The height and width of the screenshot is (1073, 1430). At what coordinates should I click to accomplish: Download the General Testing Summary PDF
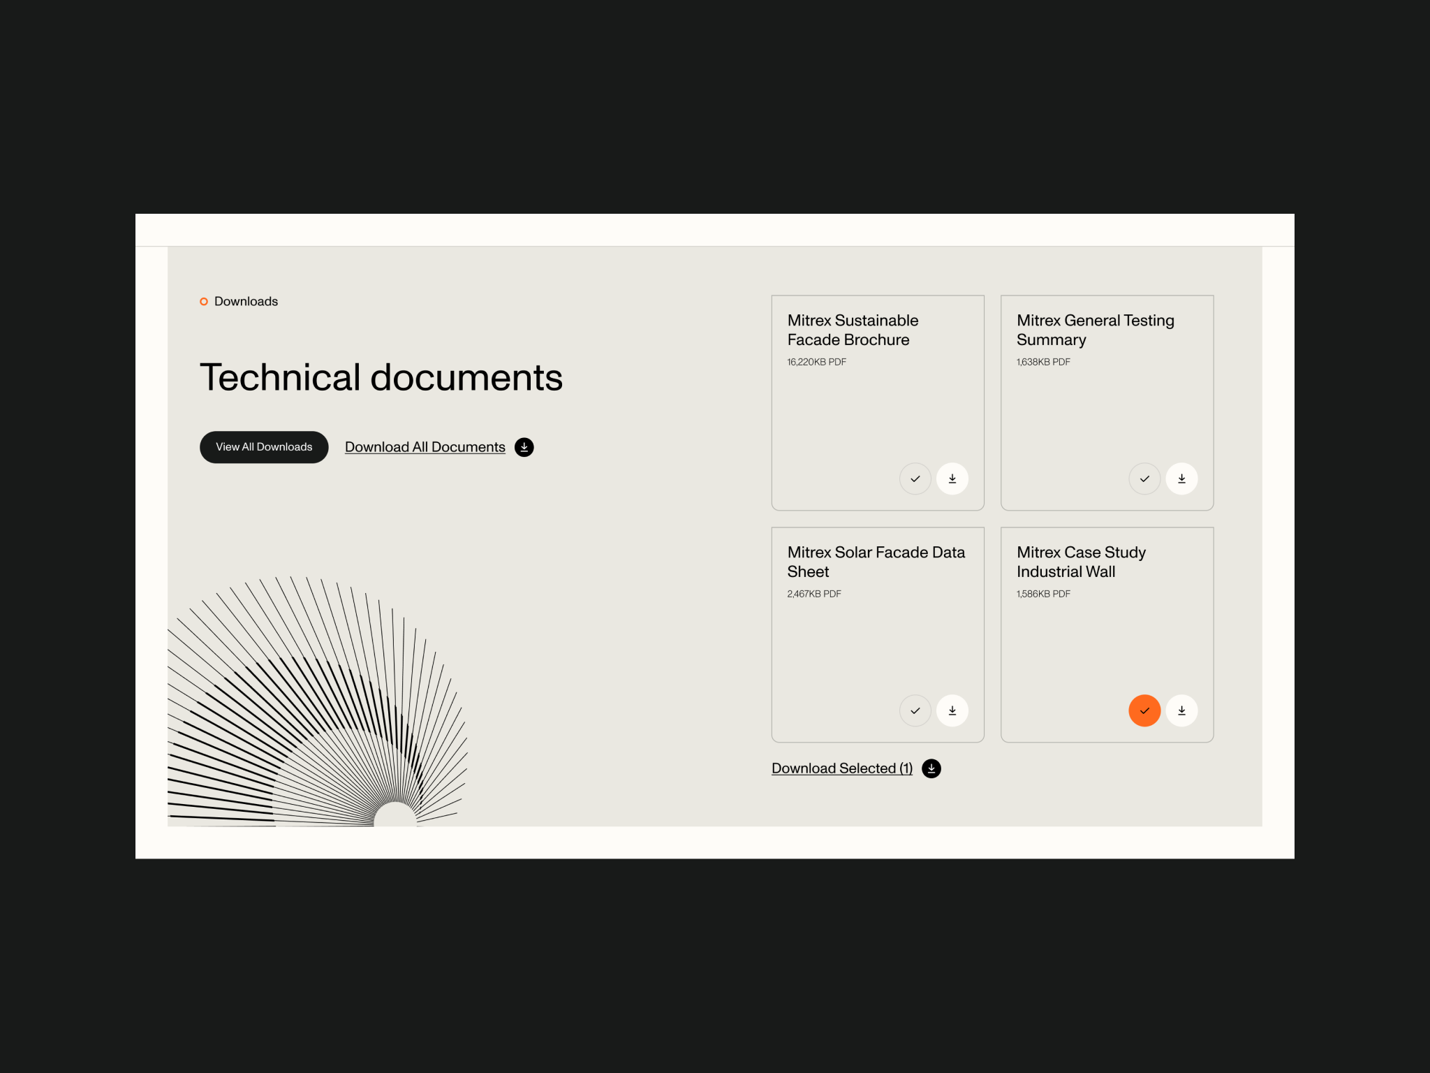click(1181, 479)
